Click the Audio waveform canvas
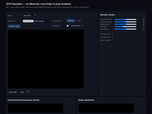 (106, 108)
